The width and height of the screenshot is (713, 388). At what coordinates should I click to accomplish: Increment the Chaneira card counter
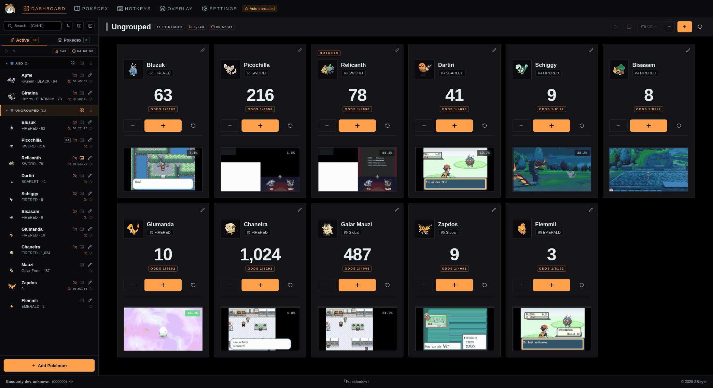[260, 285]
